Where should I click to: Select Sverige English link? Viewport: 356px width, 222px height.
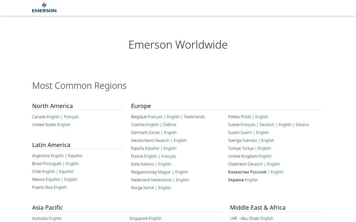click(267, 141)
